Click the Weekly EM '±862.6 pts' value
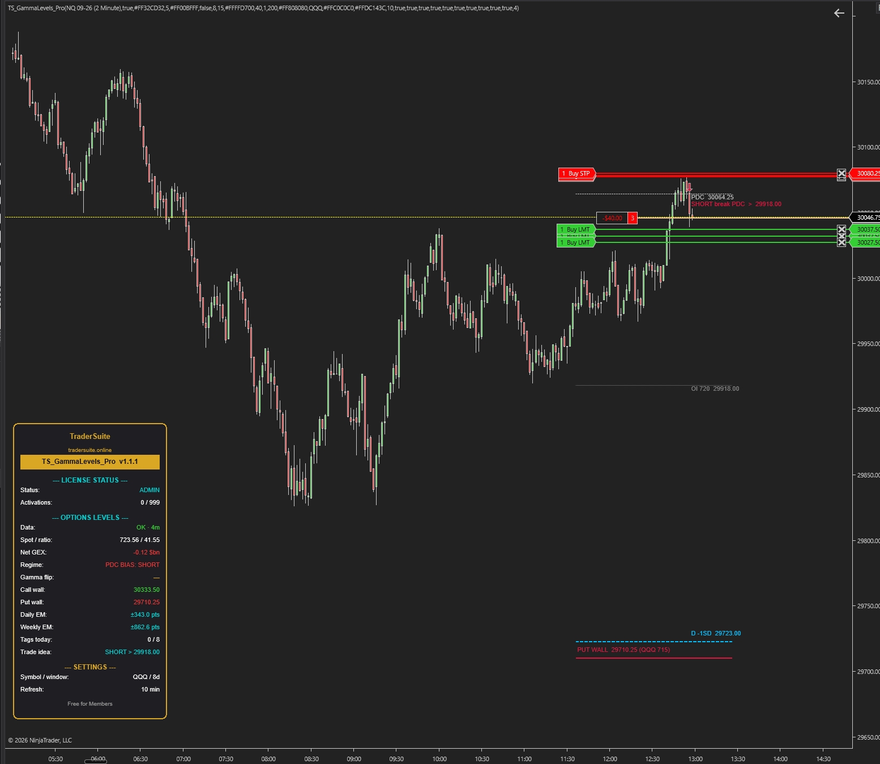Viewport: 880px width, 764px height. pyautogui.click(x=145, y=627)
